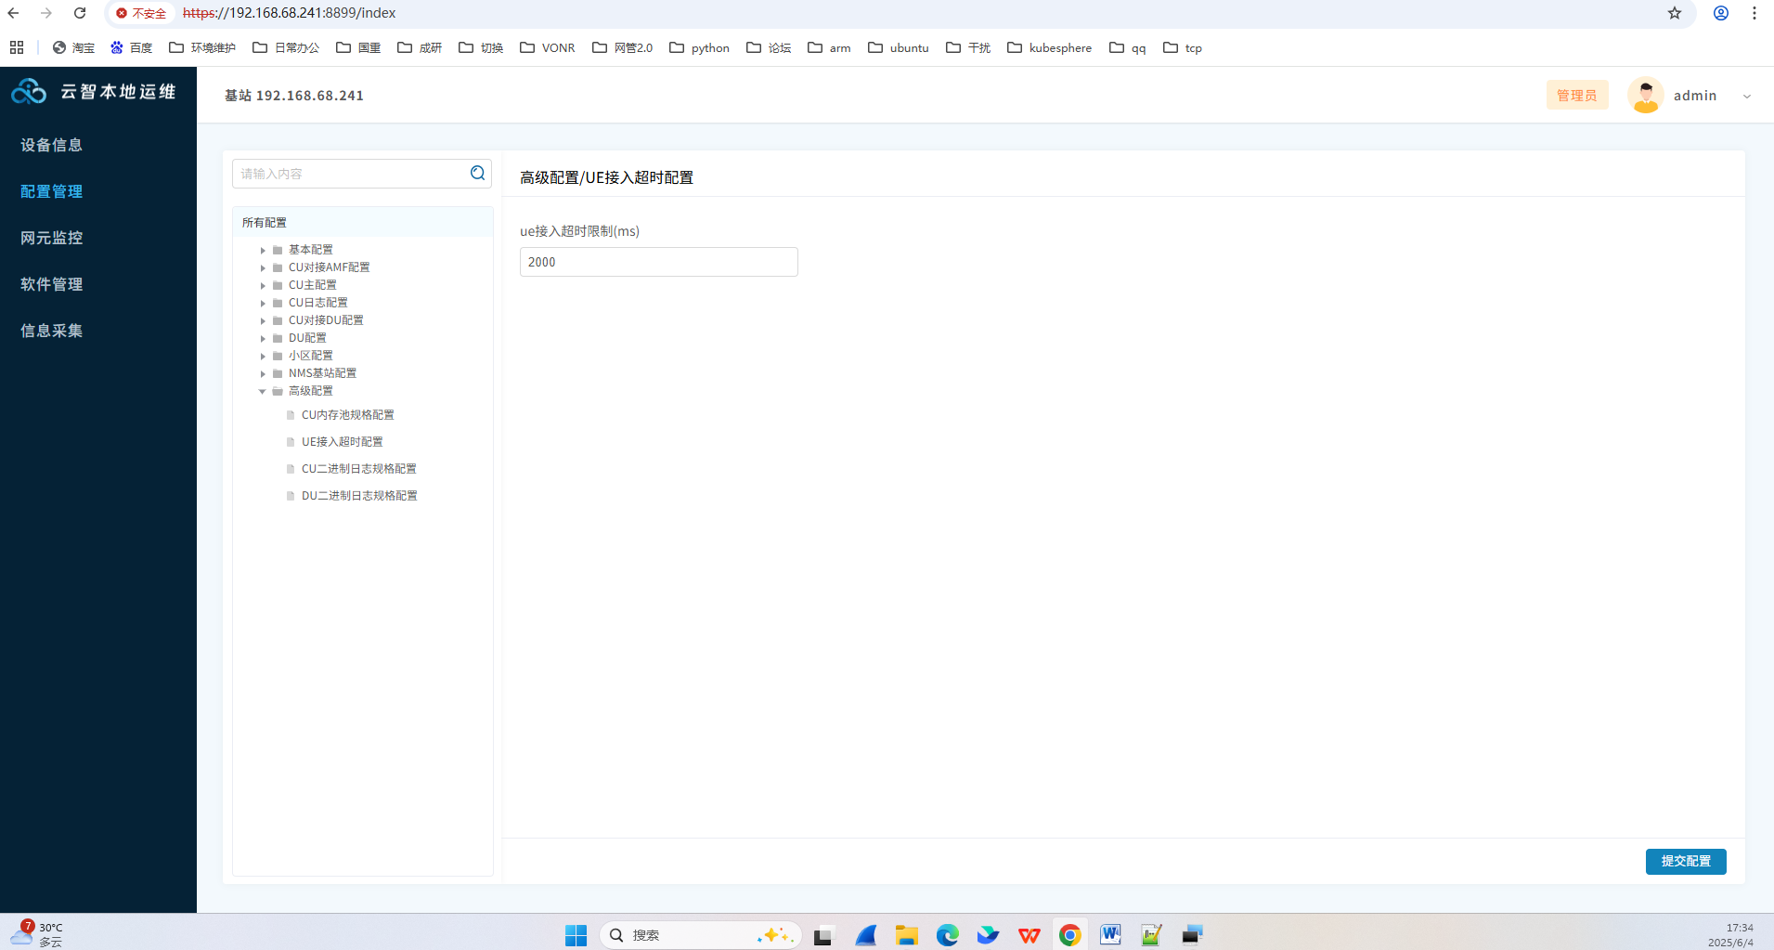The height and width of the screenshot is (950, 1774).
Task: Reload the page with the refresh icon
Action: click(80, 13)
